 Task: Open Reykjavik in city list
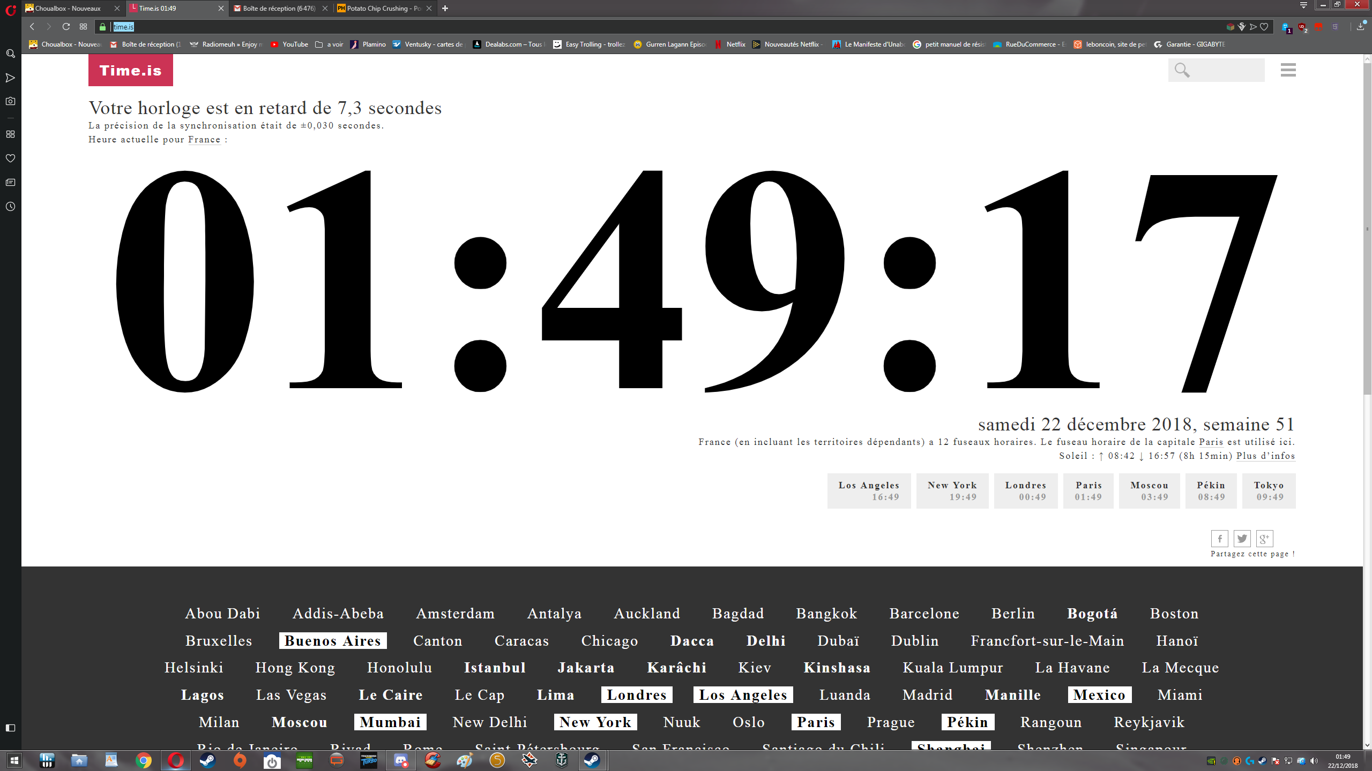click(1149, 722)
